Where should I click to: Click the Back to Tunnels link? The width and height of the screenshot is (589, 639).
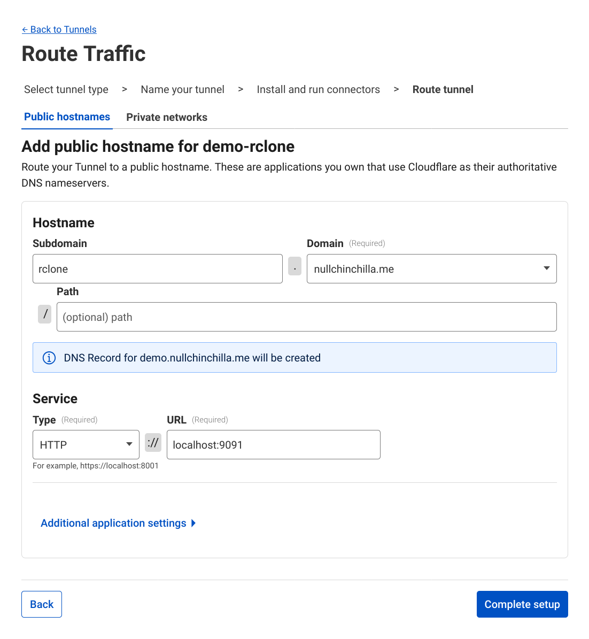[x=59, y=29]
